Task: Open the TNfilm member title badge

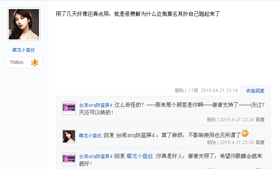Action: pos(17,63)
